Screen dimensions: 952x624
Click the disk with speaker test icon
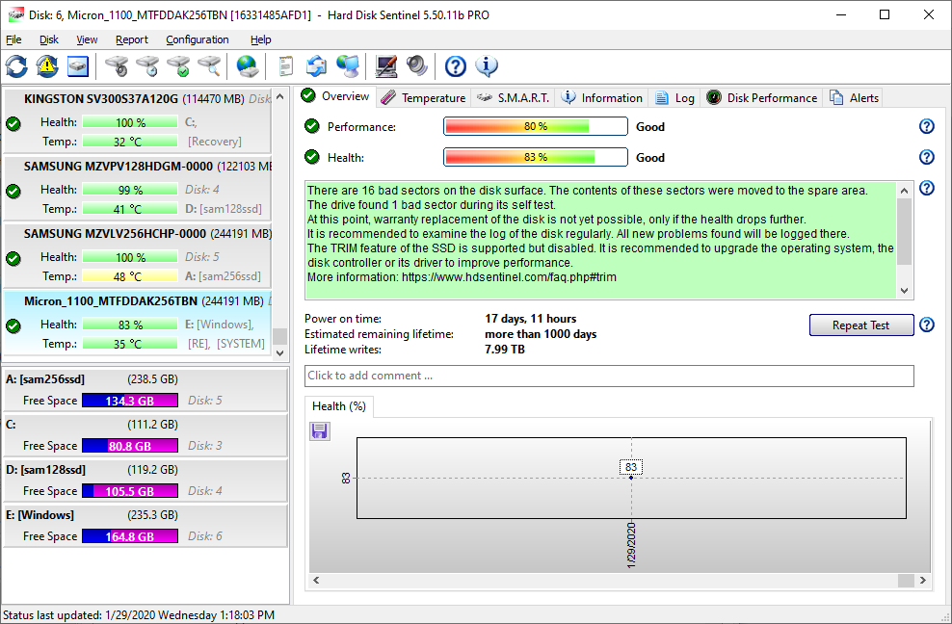(x=117, y=66)
